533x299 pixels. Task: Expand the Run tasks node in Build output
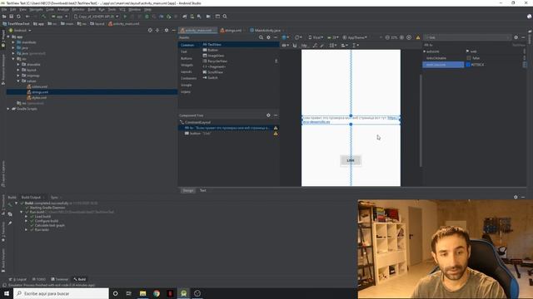[x=26, y=229]
